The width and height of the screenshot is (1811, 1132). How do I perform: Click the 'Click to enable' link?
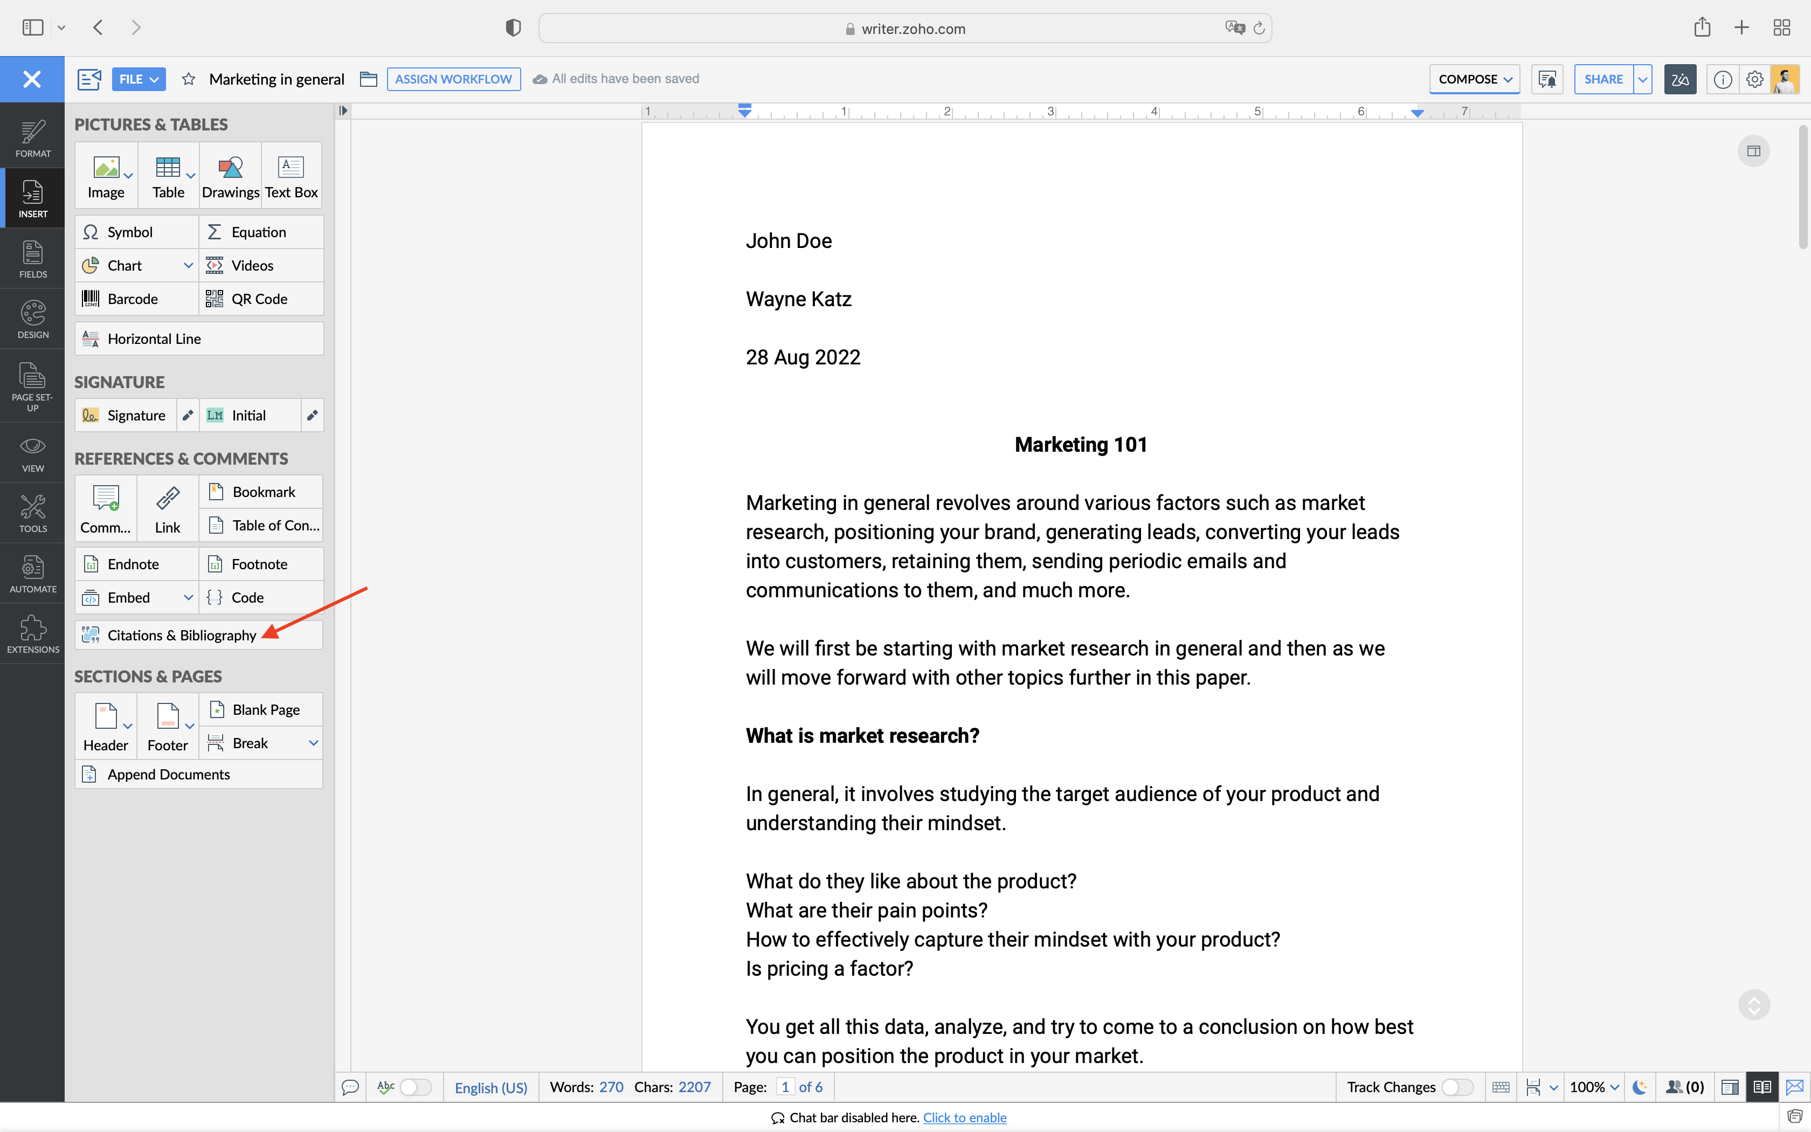tap(964, 1117)
